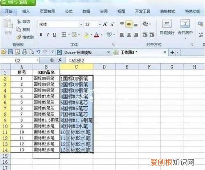Click the Copy button

23,30
